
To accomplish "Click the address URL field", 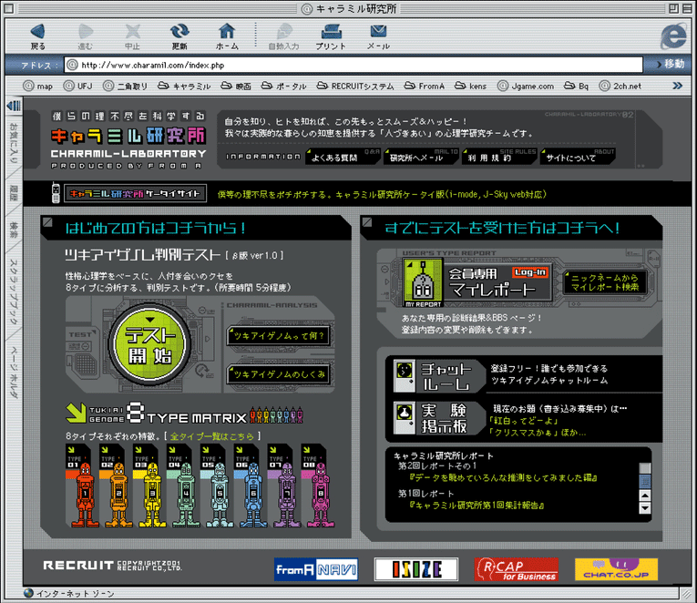I will coord(355,65).
